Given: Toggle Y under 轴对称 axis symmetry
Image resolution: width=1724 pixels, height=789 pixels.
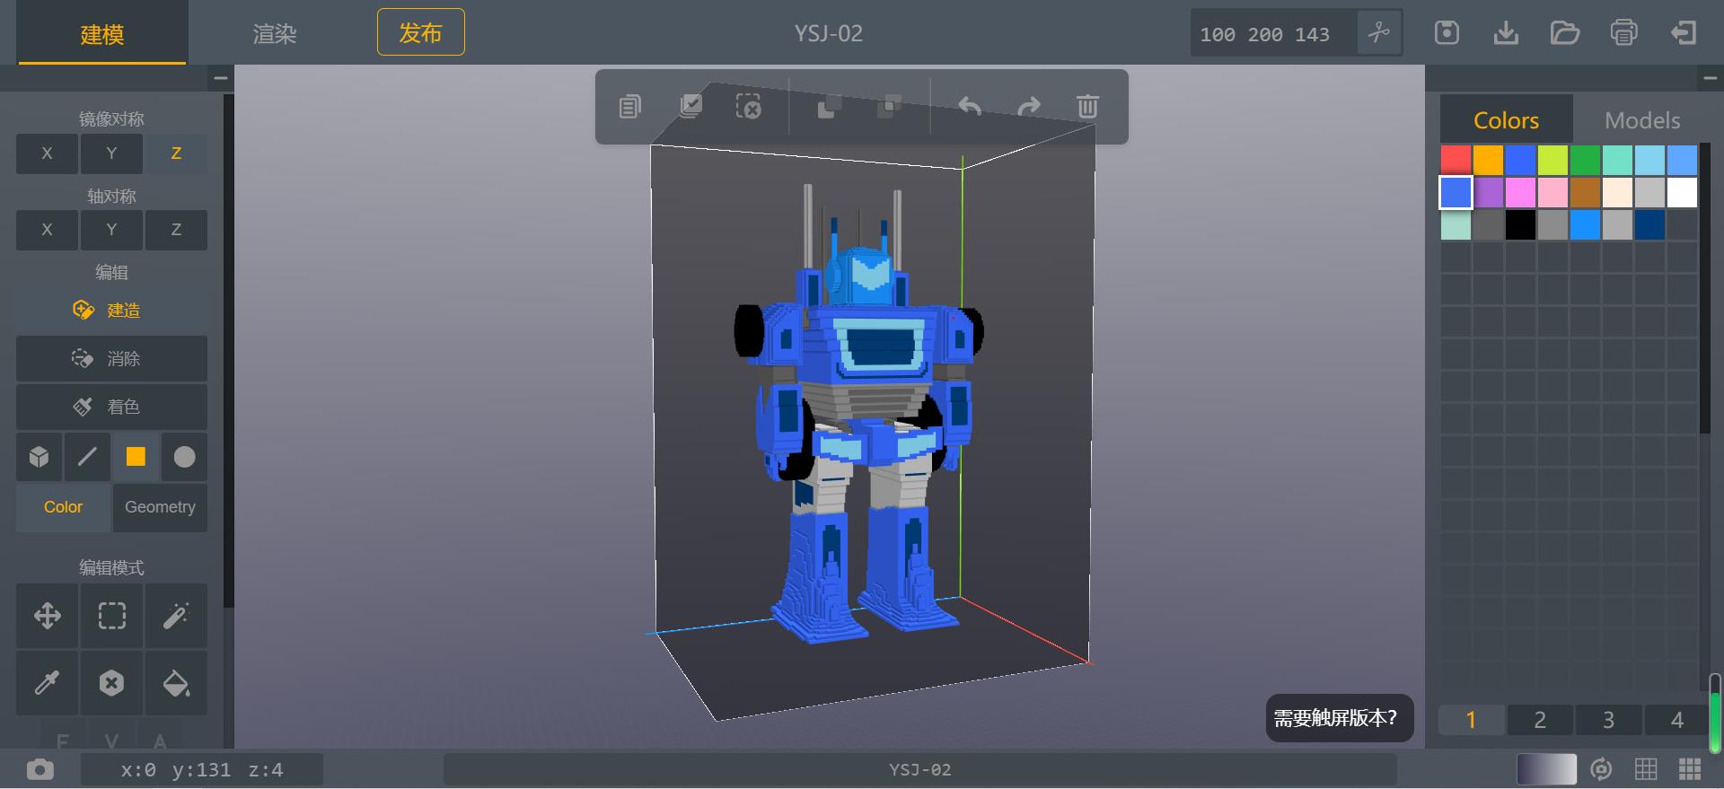Looking at the screenshot, I should pos(111,230).
